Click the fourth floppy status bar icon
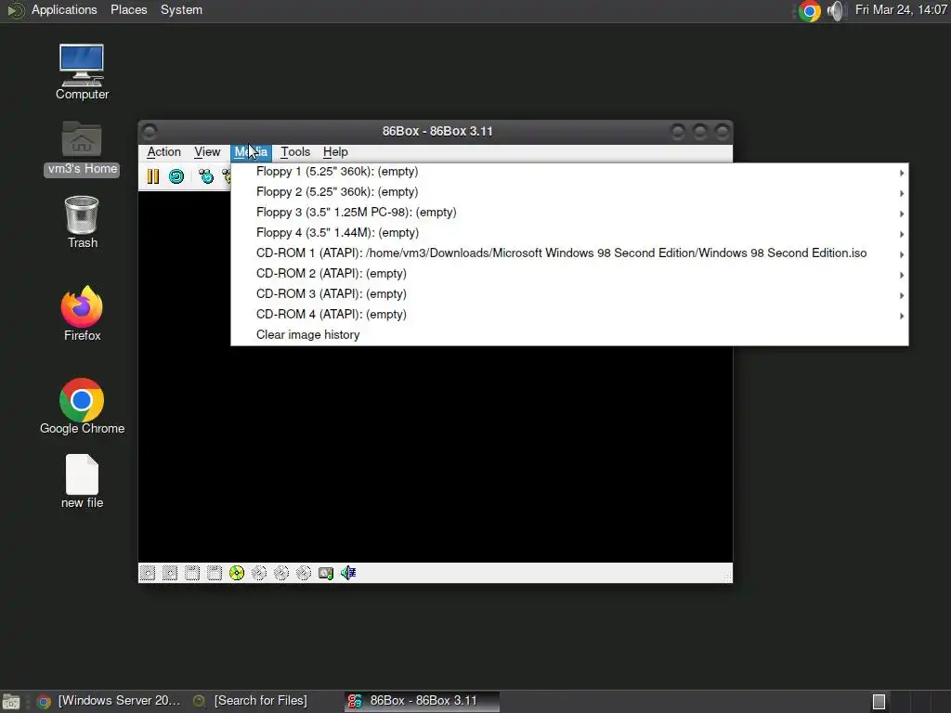The width and height of the screenshot is (951, 713). [x=215, y=573]
